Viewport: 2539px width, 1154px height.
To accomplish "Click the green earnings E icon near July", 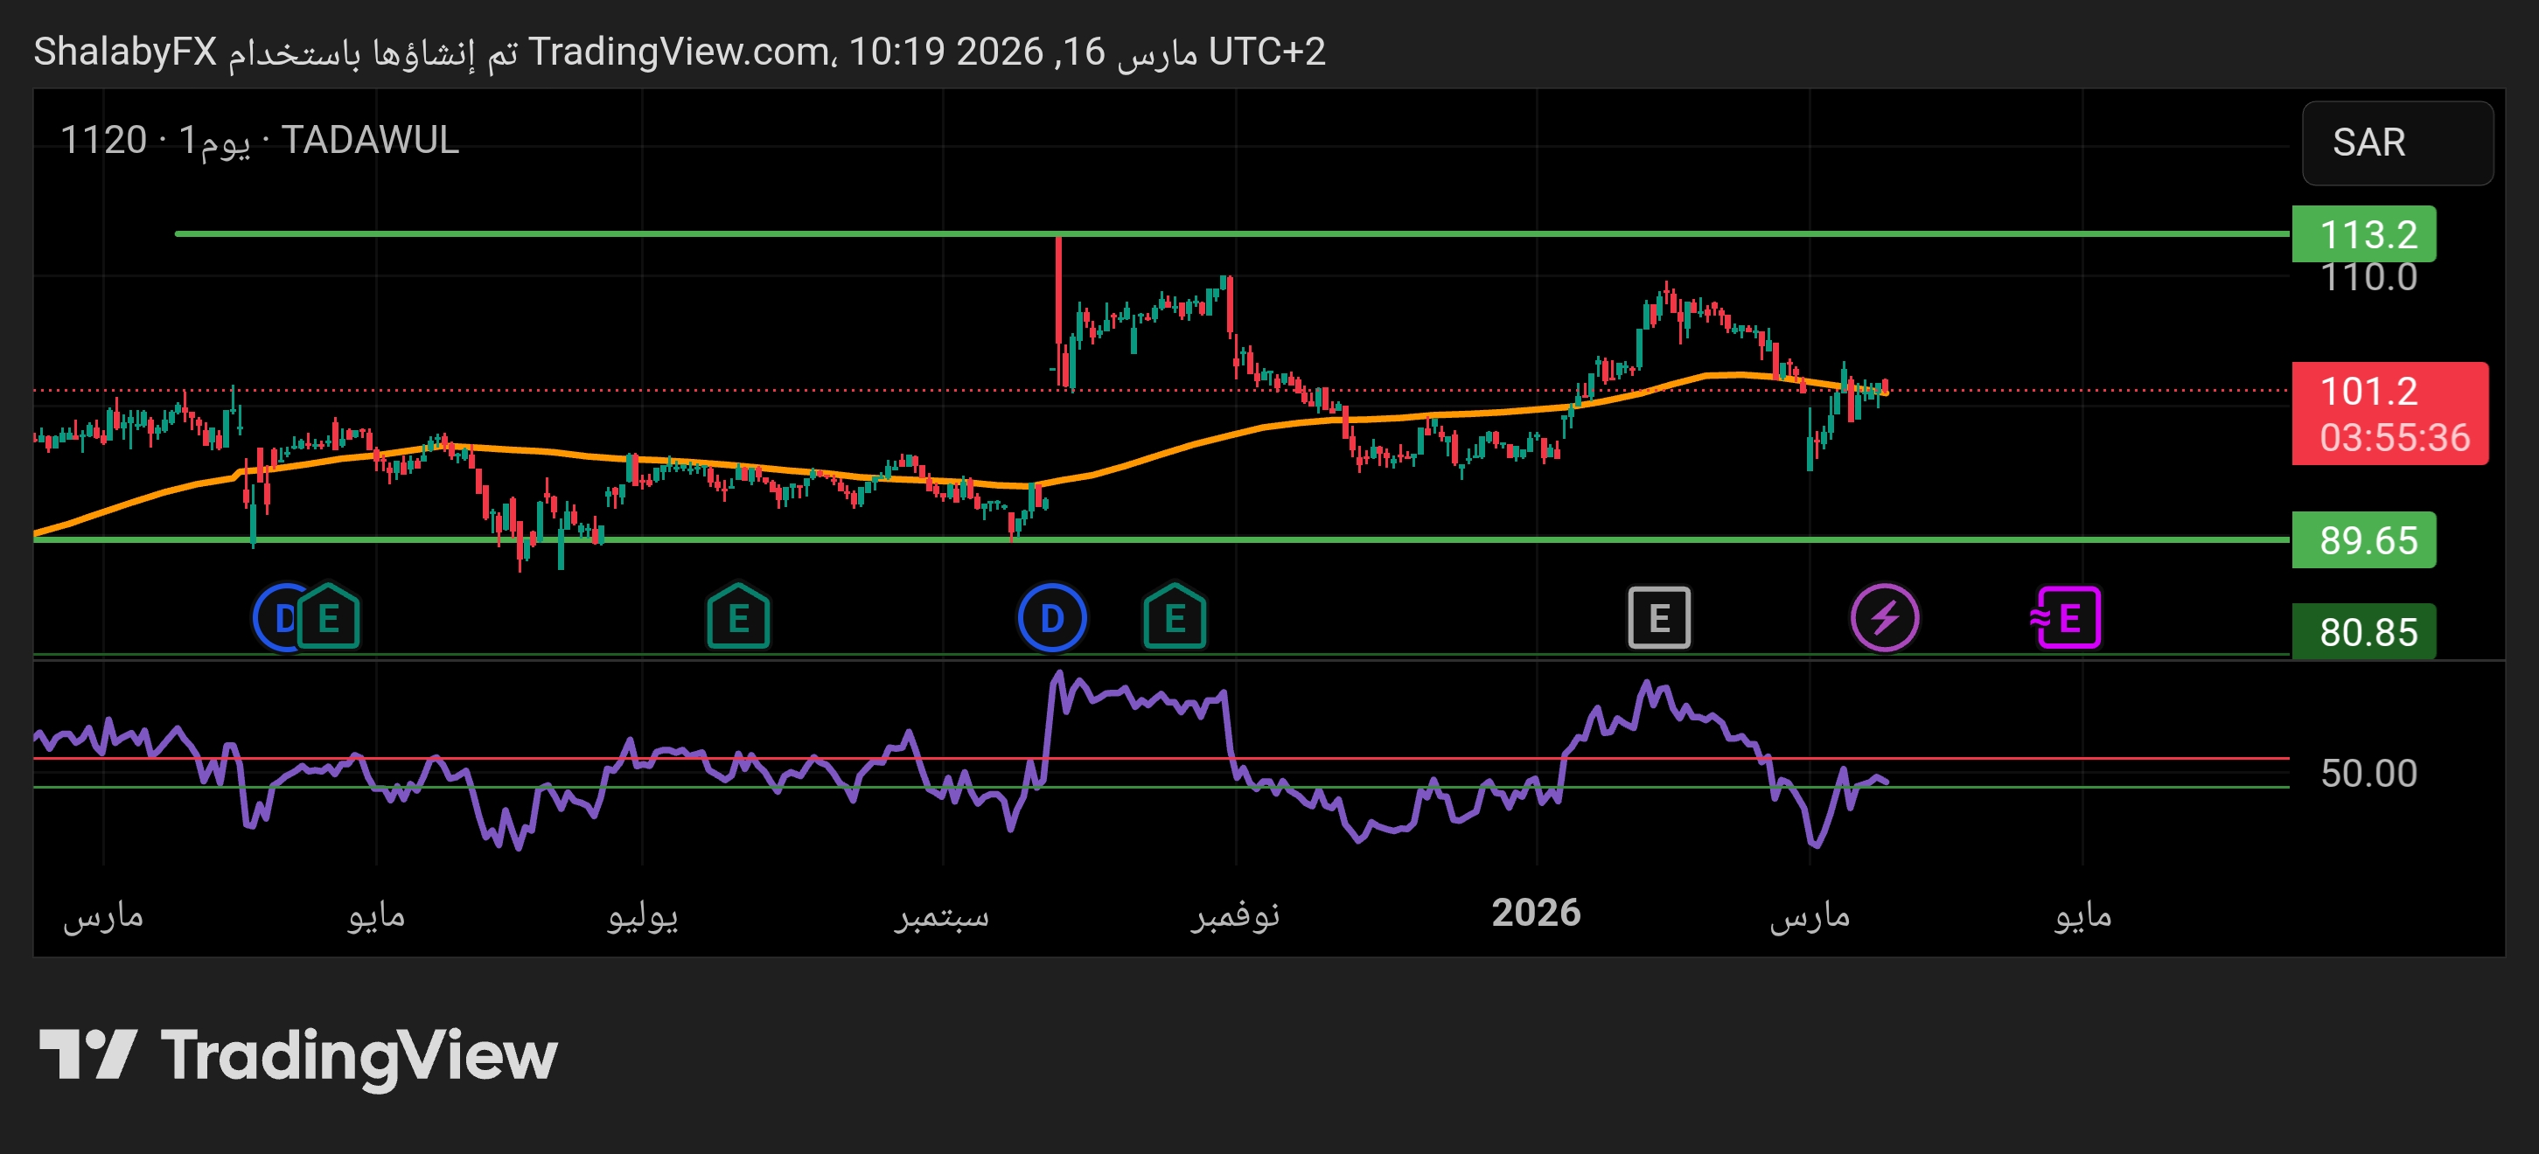I will (x=738, y=618).
